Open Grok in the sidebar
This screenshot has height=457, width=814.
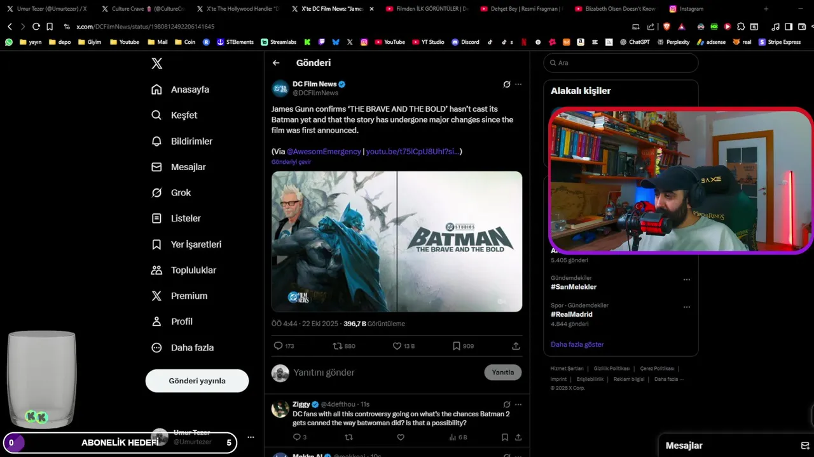(171, 192)
